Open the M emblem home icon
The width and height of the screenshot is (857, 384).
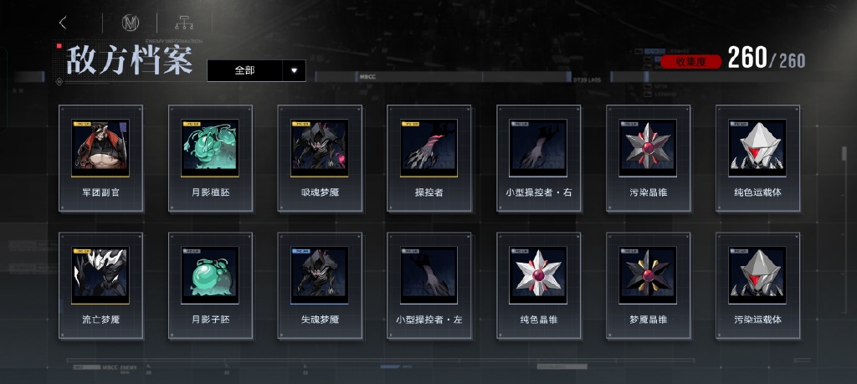coord(130,23)
